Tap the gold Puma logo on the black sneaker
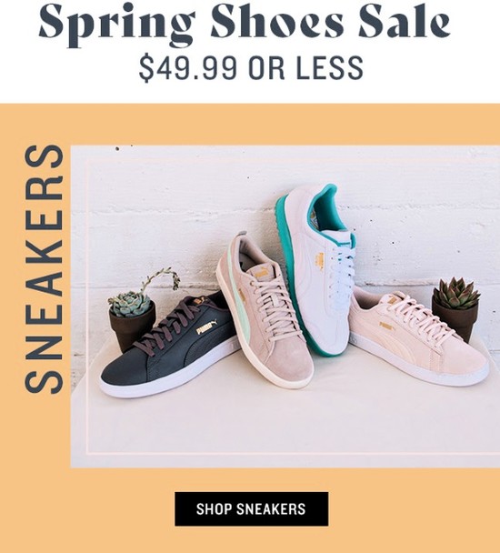 (206, 328)
